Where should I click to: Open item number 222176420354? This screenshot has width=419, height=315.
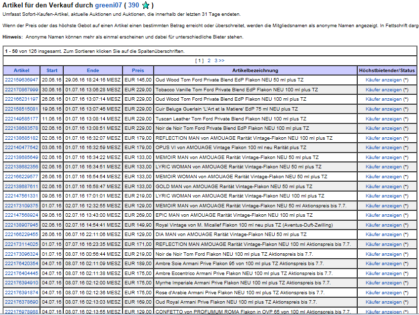tap(22, 263)
